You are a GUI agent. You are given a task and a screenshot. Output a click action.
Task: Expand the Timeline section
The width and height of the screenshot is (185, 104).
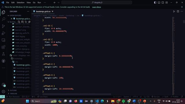[13, 94]
